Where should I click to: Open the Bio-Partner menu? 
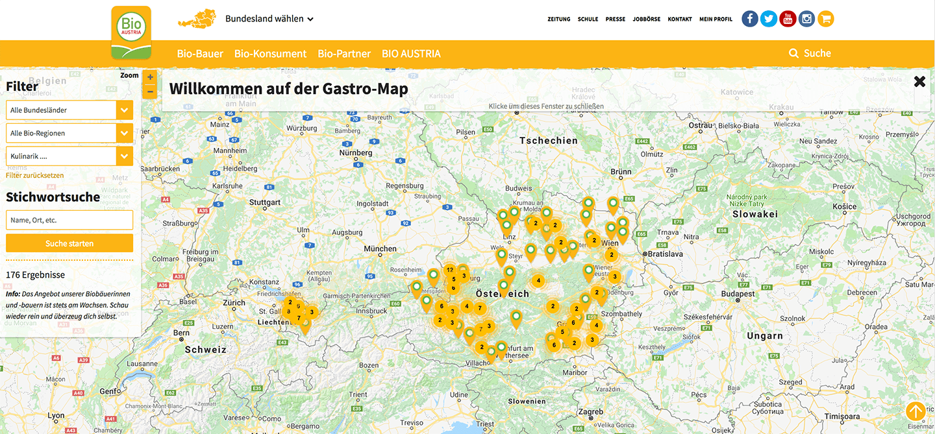344,54
